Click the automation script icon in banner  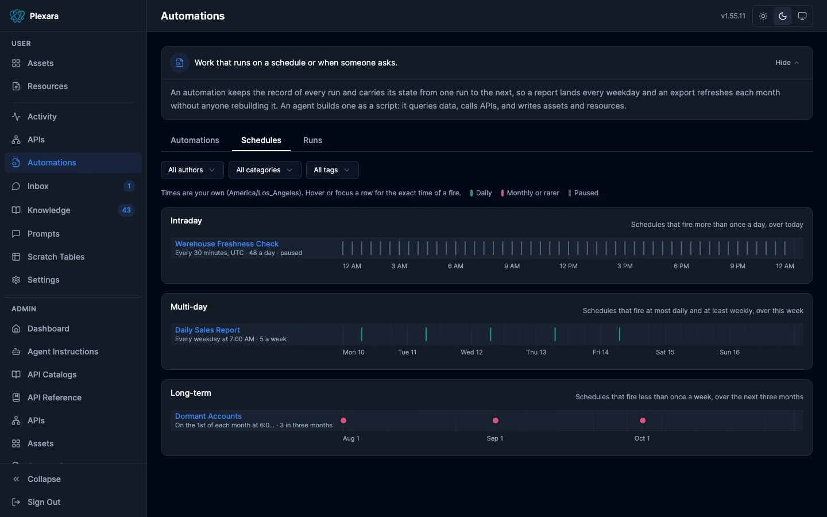click(180, 63)
